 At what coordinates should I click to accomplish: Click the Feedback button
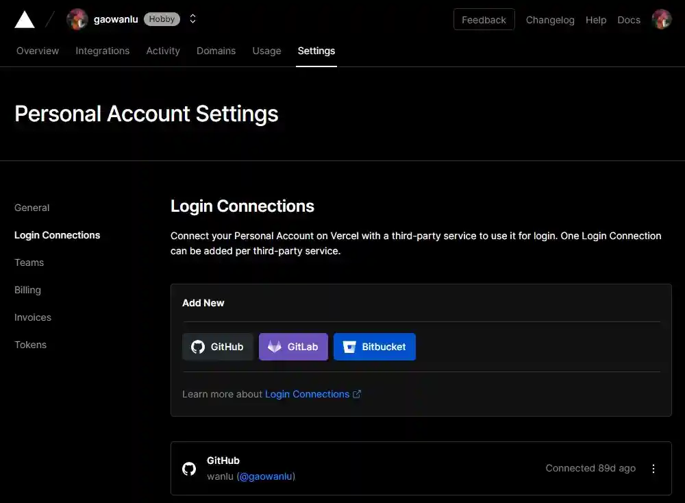tap(484, 19)
